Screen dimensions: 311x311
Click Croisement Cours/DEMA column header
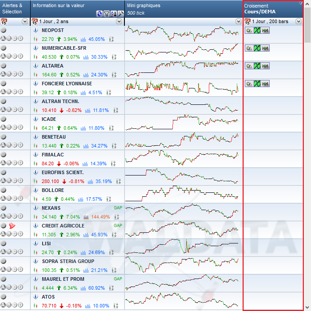pos(273,9)
